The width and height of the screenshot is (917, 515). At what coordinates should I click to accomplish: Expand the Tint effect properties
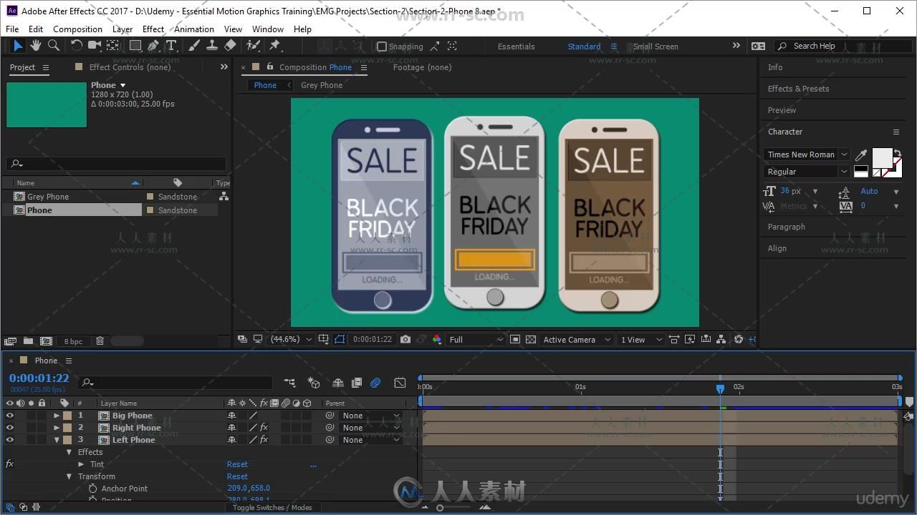click(81, 464)
